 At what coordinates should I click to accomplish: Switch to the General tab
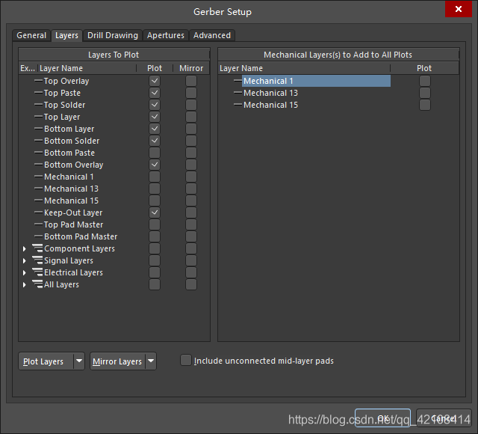click(x=31, y=35)
